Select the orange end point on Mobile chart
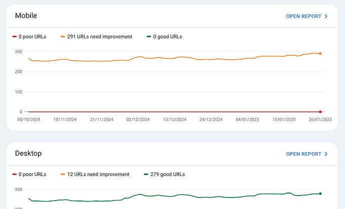 tap(320, 53)
